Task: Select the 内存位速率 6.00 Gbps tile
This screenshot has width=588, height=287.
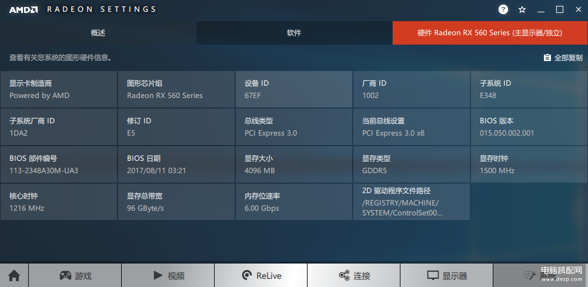Action: tap(294, 202)
